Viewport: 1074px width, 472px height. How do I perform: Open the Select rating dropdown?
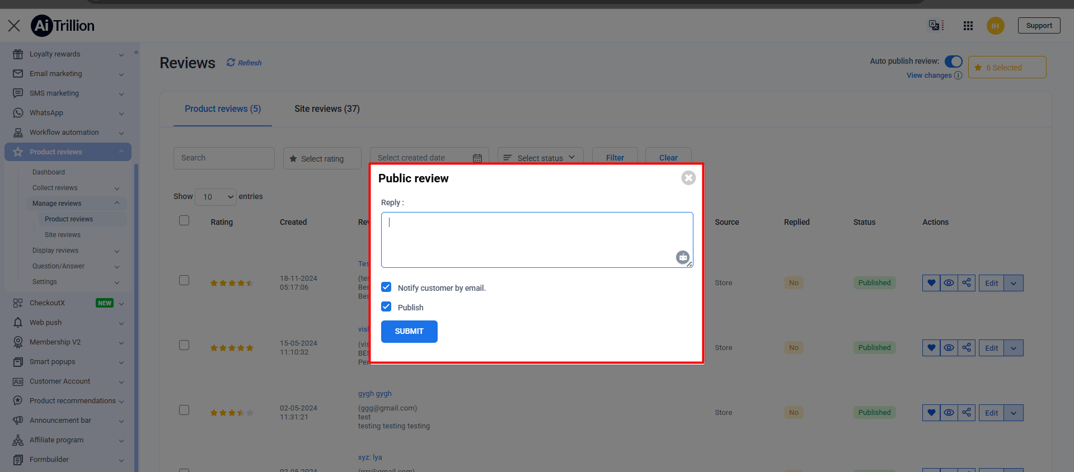(322, 159)
